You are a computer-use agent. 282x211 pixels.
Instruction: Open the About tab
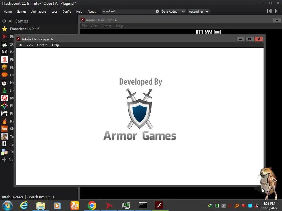click(x=91, y=12)
